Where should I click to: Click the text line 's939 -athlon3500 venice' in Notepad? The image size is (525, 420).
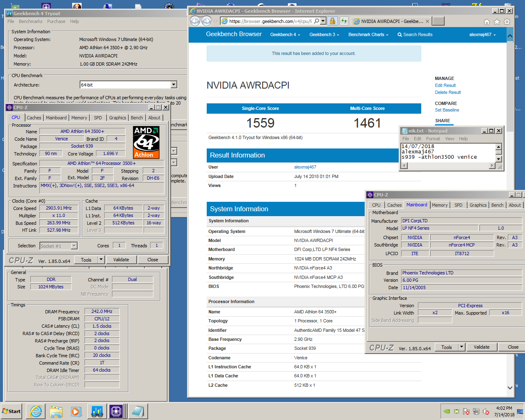coord(439,157)
